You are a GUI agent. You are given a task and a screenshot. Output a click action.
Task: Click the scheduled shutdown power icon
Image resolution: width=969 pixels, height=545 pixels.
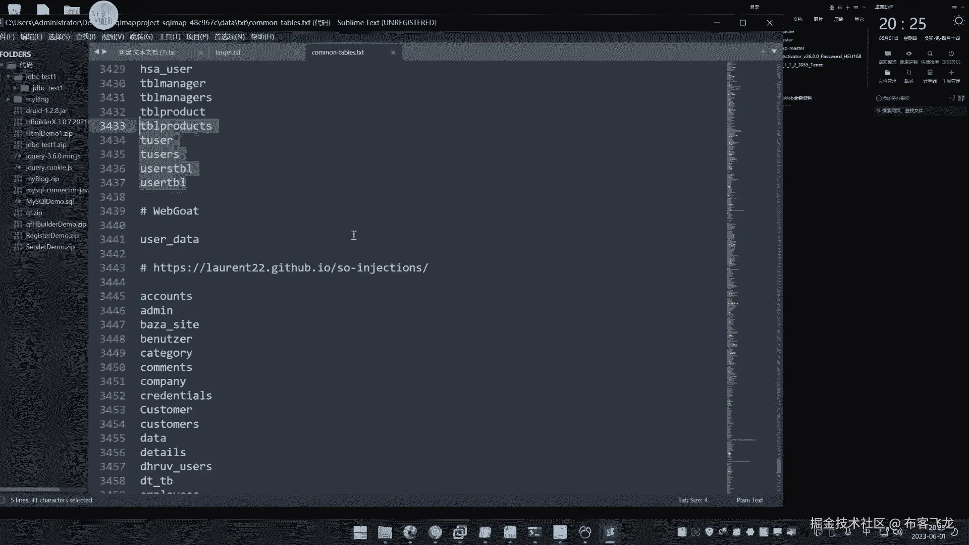(x=951, y=54)
